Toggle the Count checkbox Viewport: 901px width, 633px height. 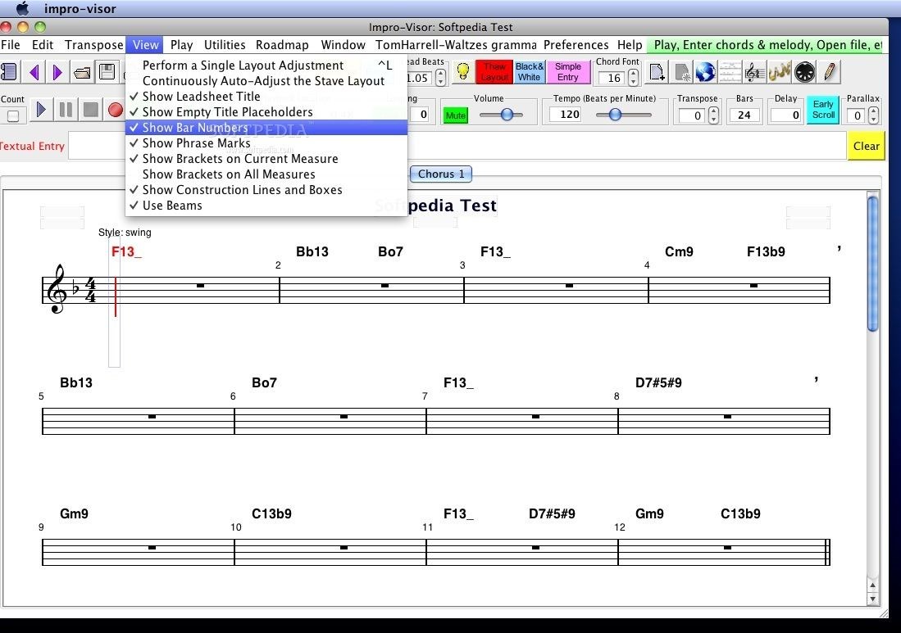coord(12,116)
